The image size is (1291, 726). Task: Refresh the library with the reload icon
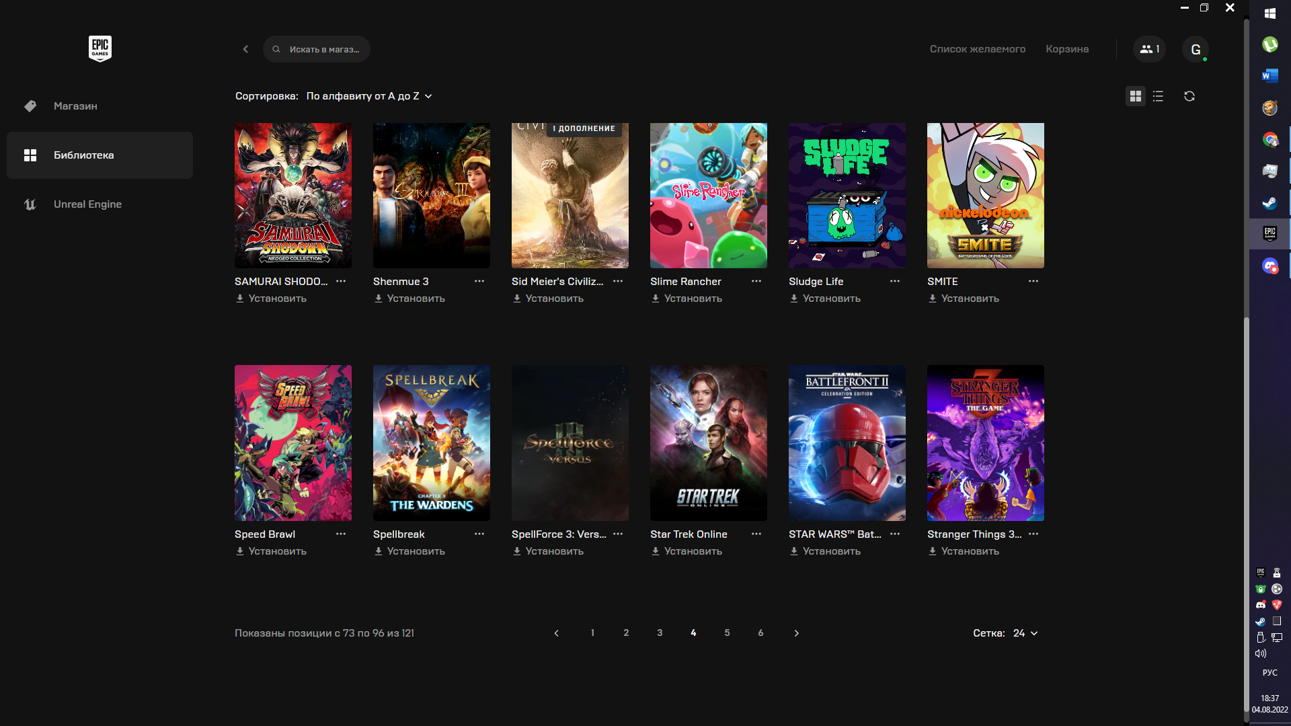click(1189, 96)
